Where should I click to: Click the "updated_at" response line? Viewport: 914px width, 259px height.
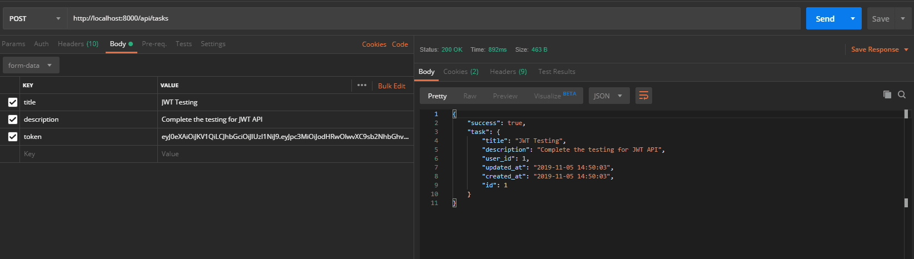coord(548,167)
